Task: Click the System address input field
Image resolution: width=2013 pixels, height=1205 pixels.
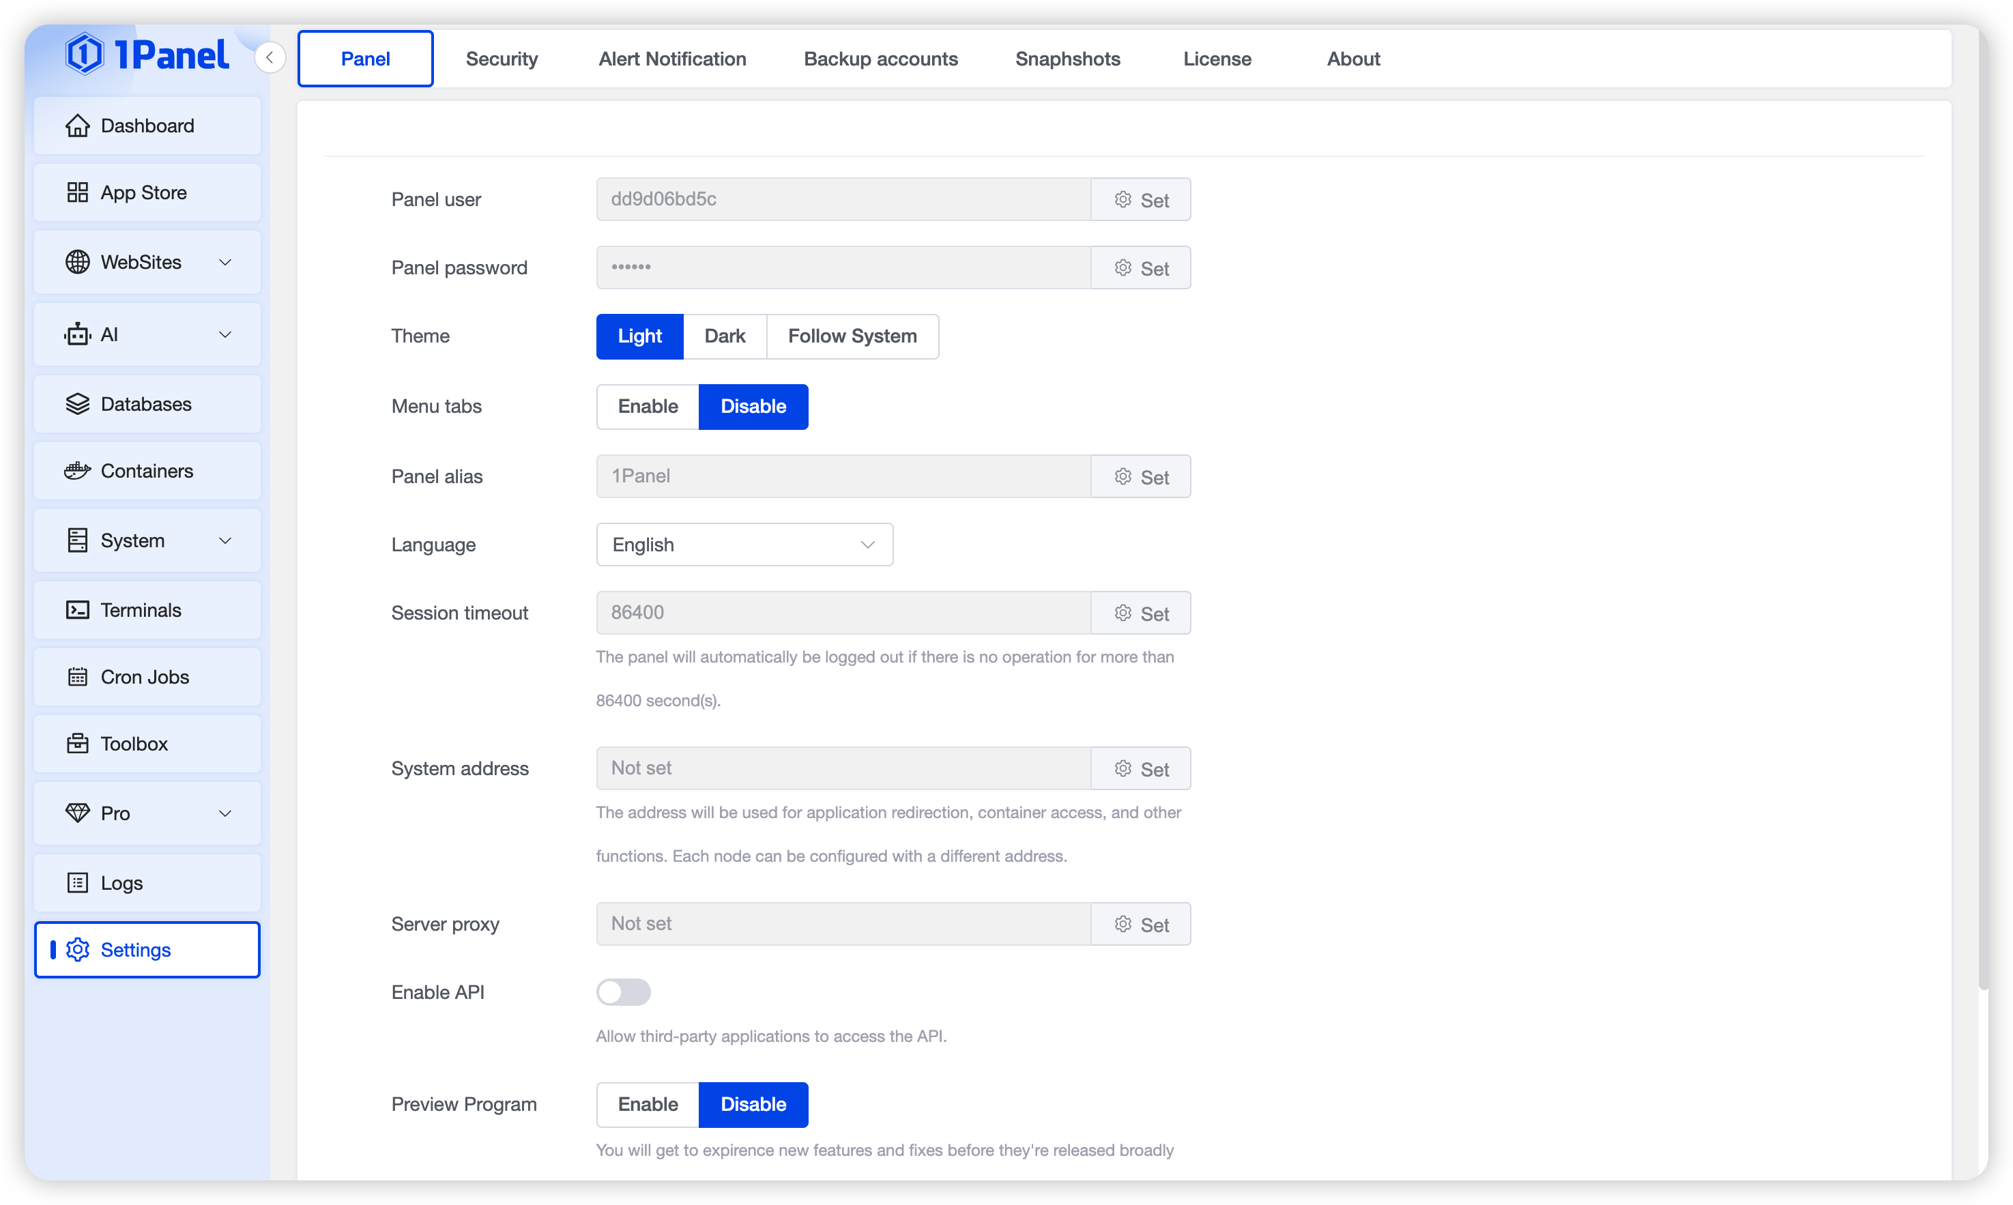Action: (843, 768)
